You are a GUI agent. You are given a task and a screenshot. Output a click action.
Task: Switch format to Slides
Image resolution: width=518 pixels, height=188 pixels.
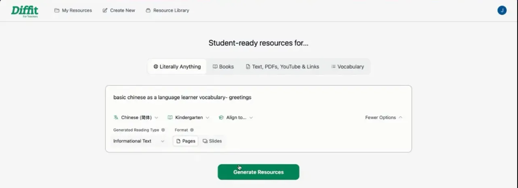(x=212, y=141)
